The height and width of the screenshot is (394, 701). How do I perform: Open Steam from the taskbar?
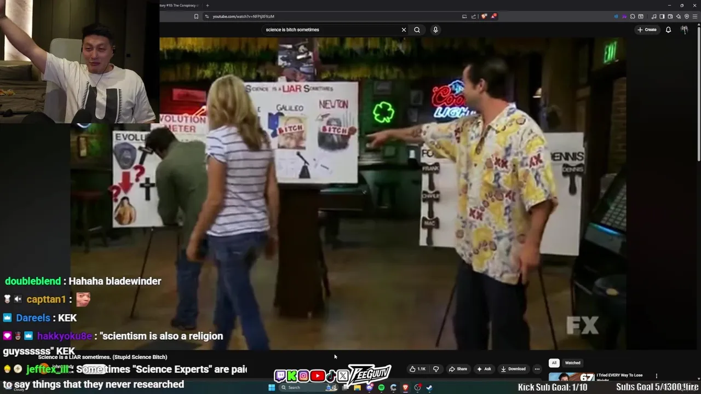tap(429, 387)
